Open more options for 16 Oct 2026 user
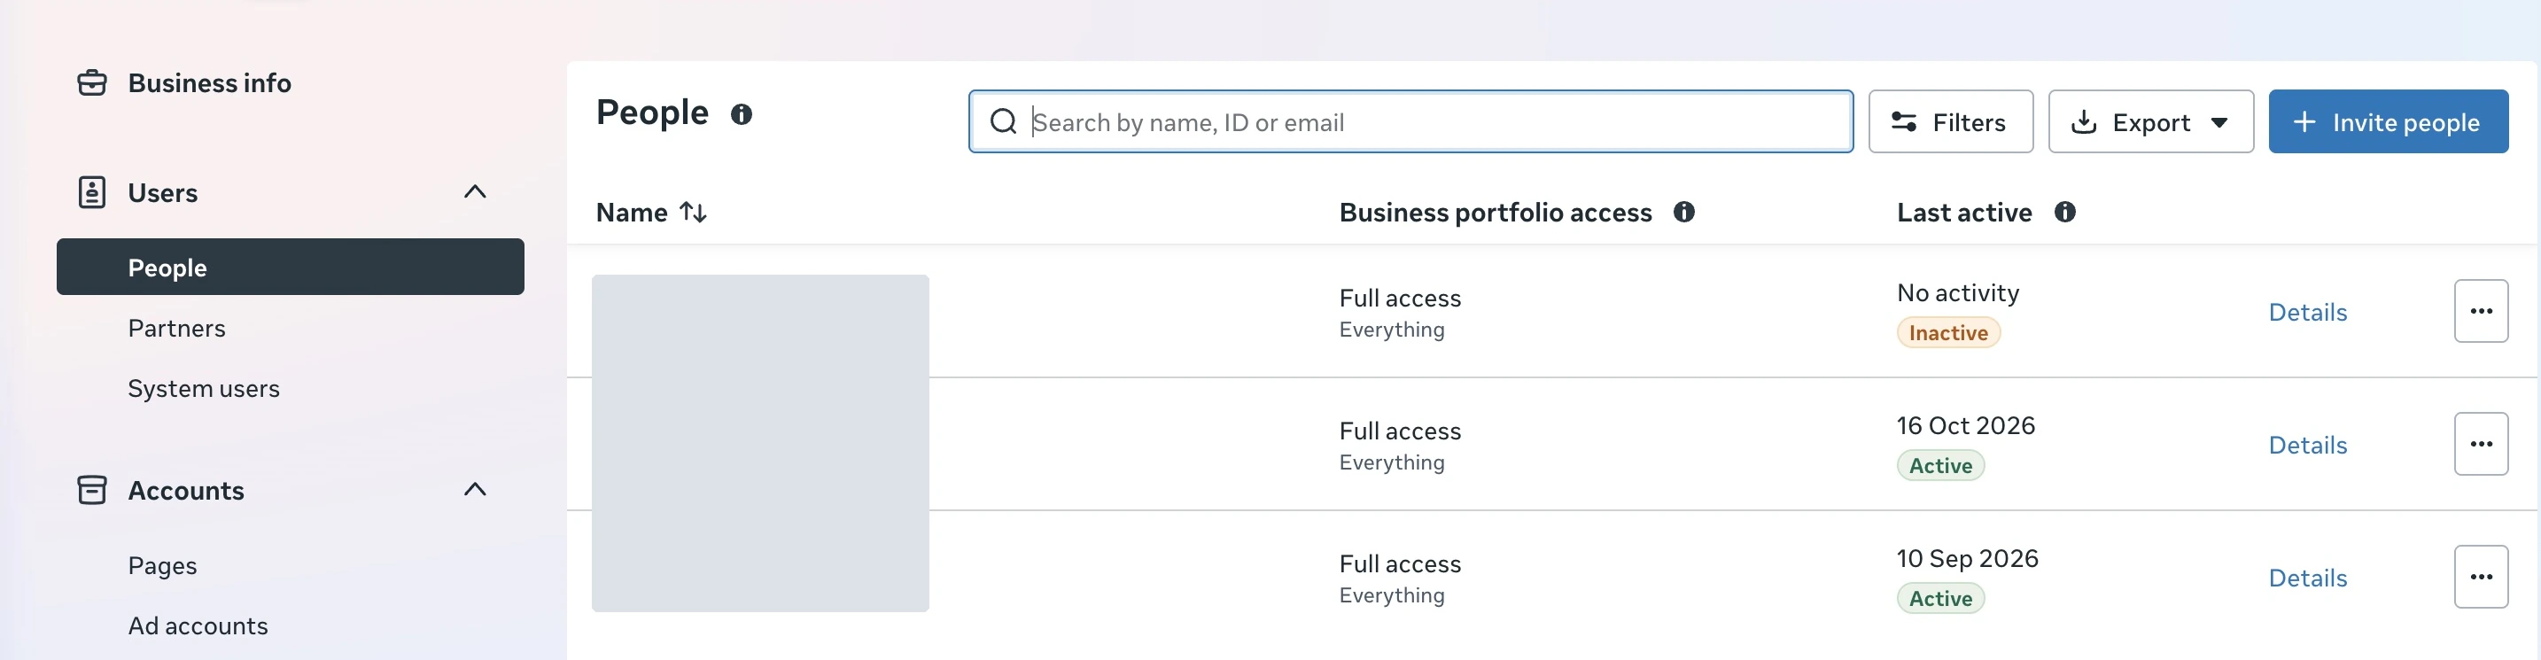This screenshot has height=660, width=2541. click(x=2481, y=444)
